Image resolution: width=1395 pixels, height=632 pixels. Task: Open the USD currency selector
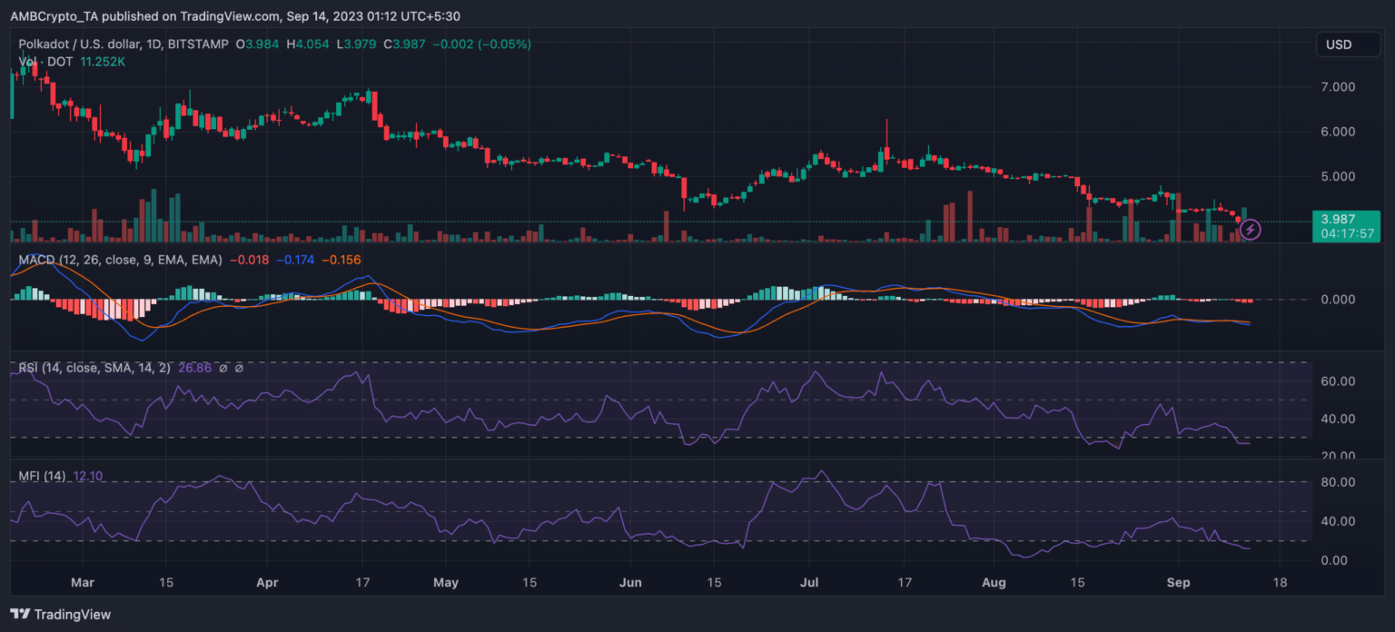(1348, 44)
